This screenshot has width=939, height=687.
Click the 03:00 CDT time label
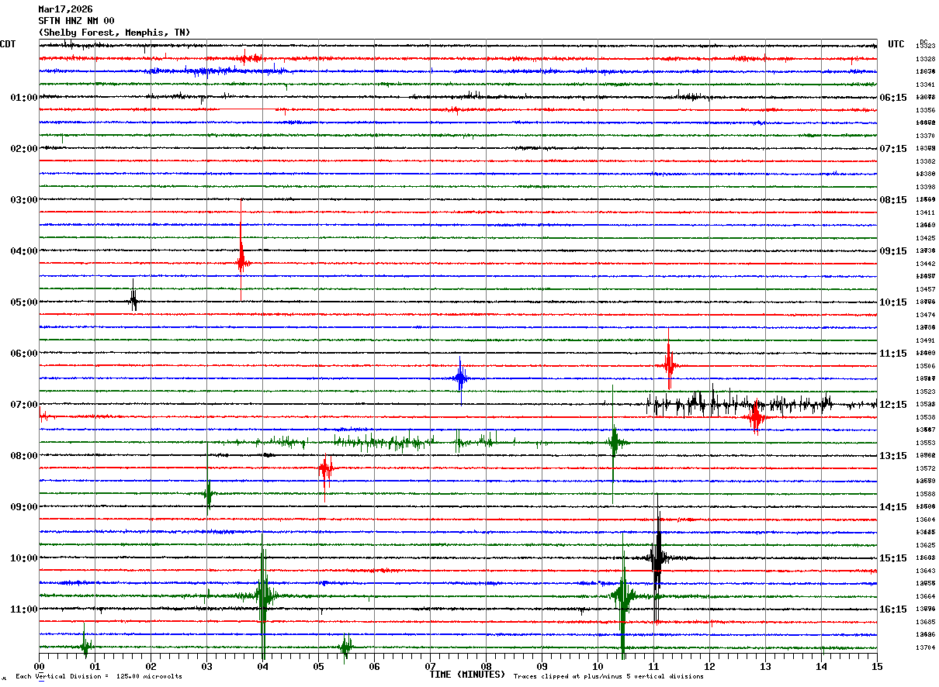(23, 200)
